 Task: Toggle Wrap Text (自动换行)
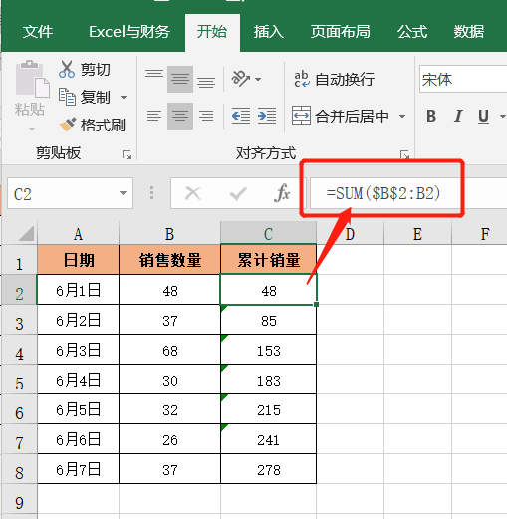coord(334,79)
